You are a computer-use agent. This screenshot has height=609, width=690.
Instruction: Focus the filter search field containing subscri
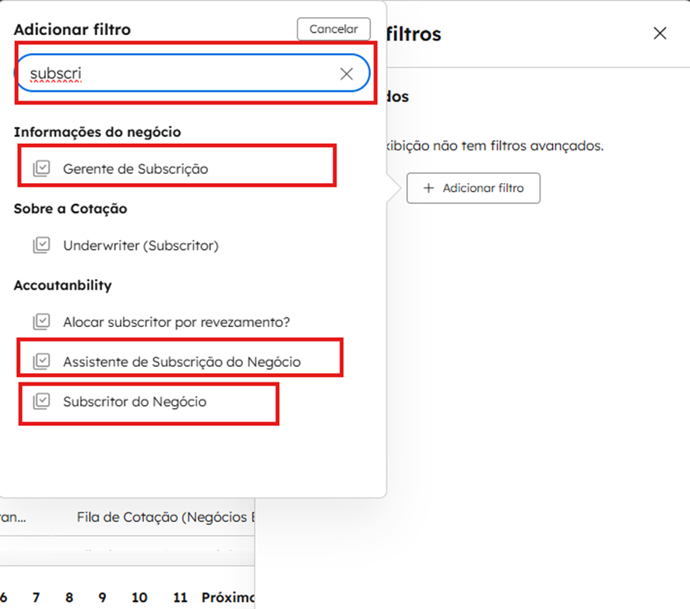[179, 74]
